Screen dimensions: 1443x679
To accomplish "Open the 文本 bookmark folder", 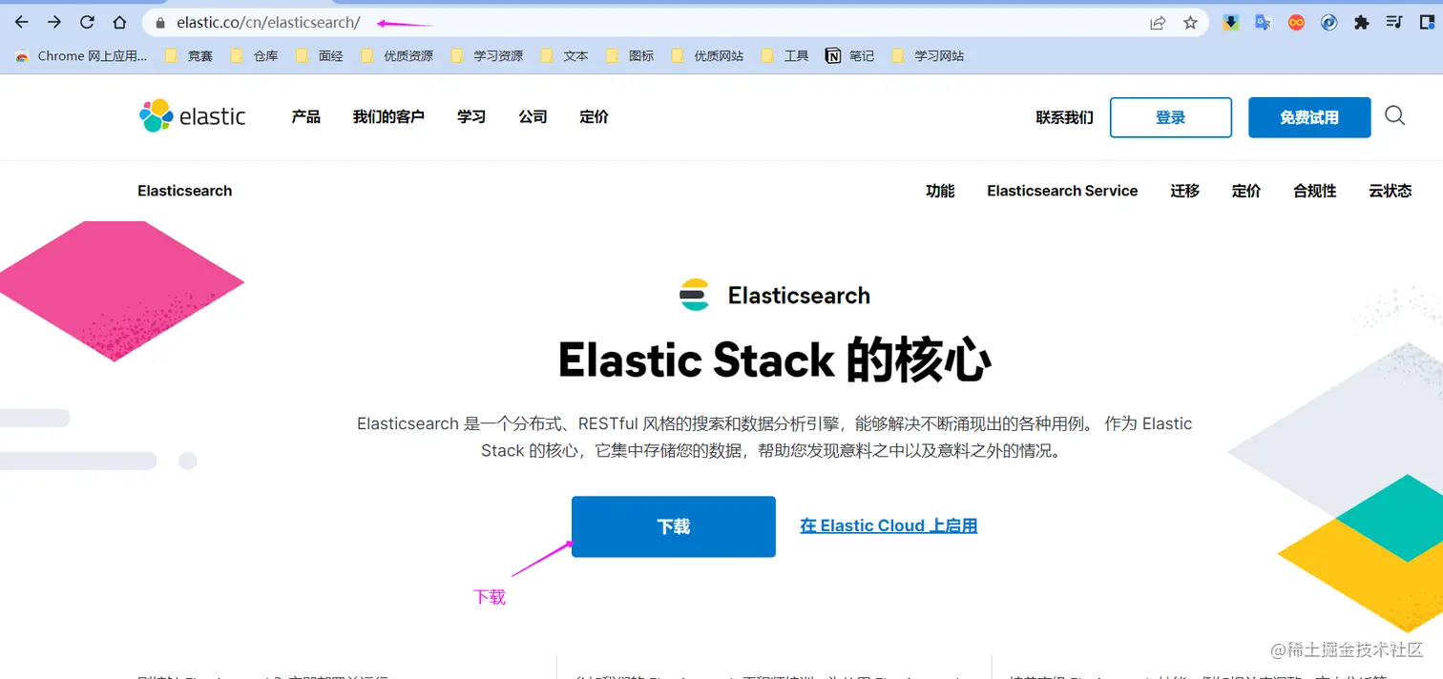I will click(x=564, y=56).
